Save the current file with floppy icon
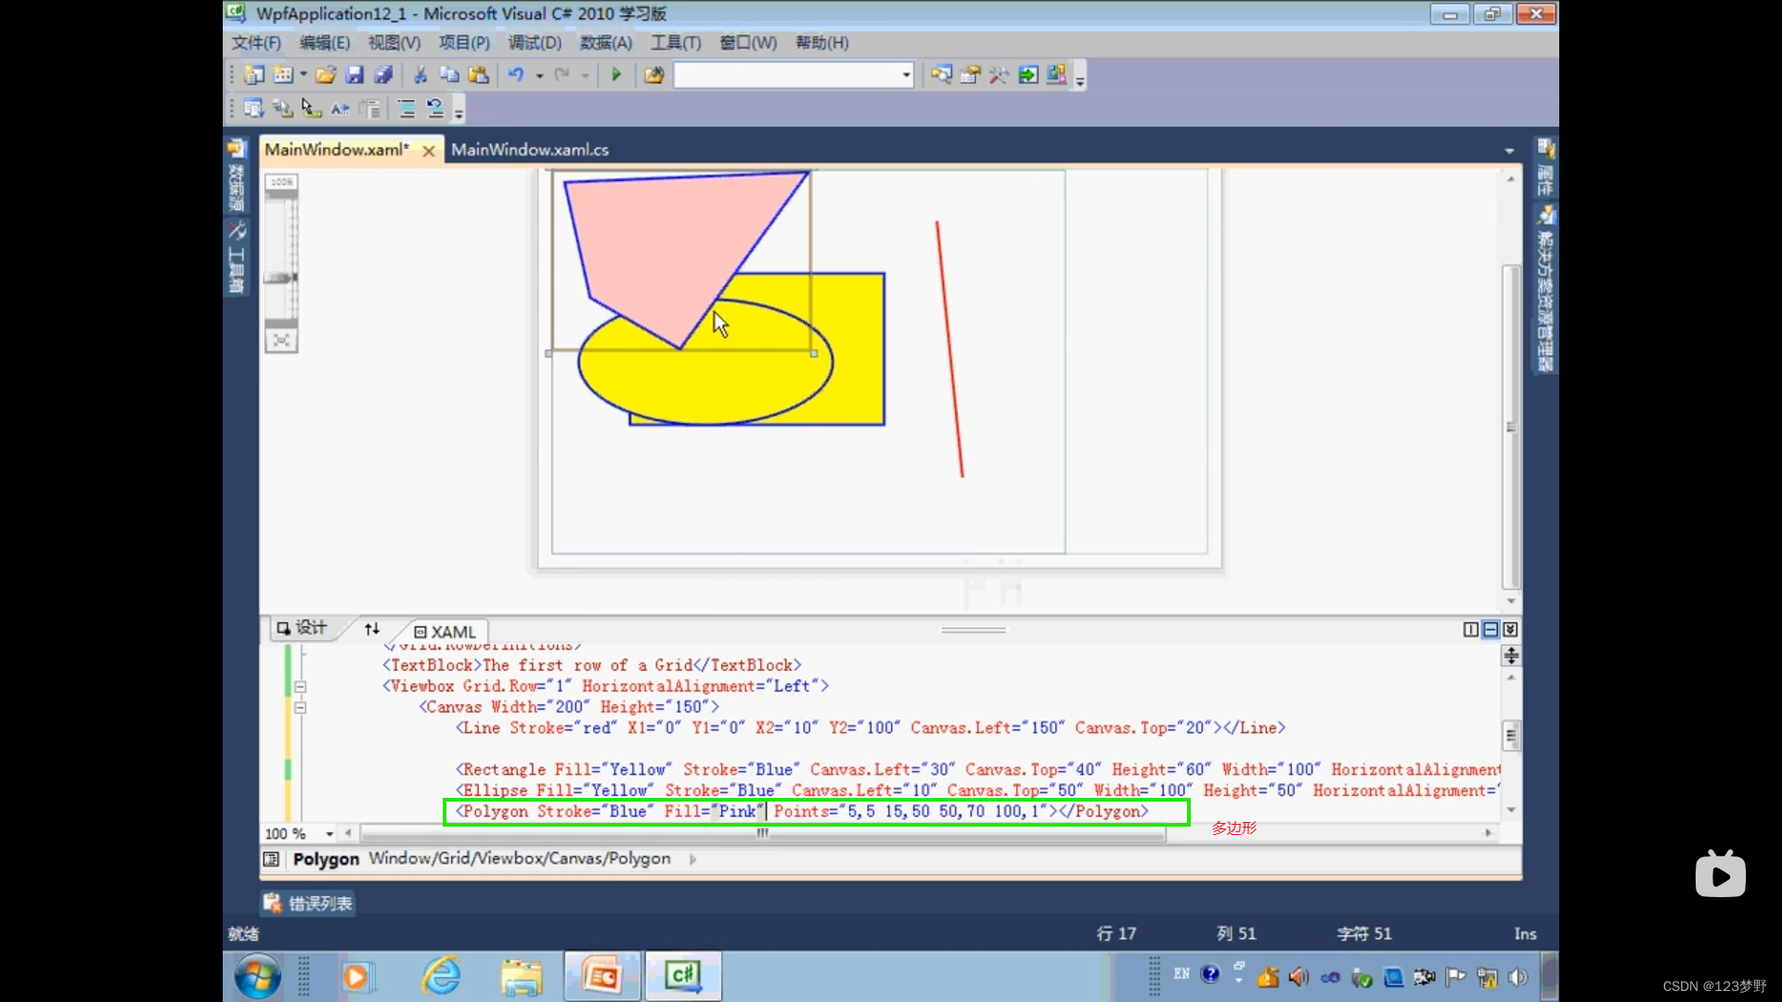This screenshot has height=1002, width=1782. (355, 75)
